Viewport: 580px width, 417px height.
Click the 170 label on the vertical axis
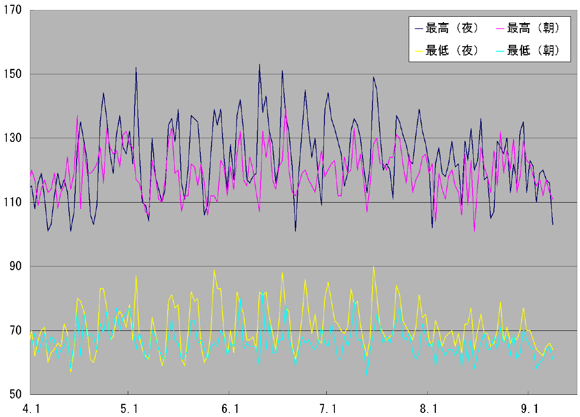click(13, 10)
